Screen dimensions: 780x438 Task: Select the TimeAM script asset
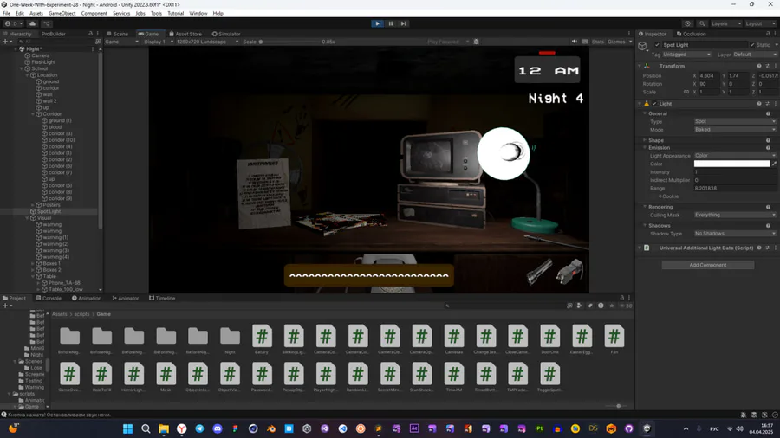click(x=453, y=377)
